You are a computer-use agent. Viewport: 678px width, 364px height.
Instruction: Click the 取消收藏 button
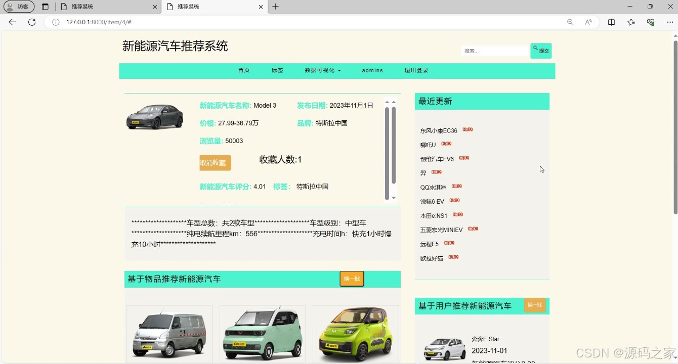coord(215,163)
